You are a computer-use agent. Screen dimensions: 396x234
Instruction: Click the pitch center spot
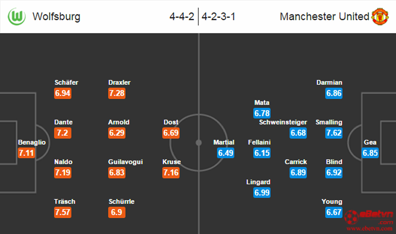pyautogui.click(x=199, y=143)
